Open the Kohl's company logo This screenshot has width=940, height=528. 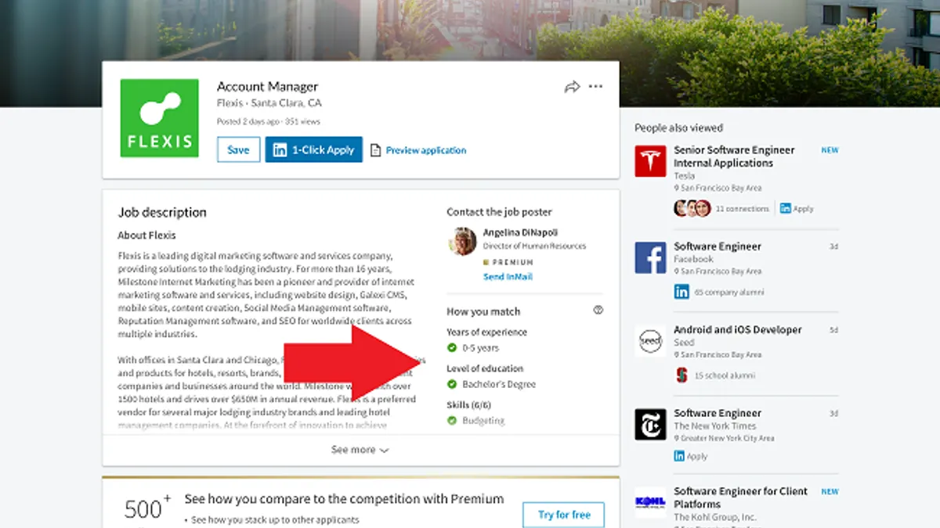point(650,502)
